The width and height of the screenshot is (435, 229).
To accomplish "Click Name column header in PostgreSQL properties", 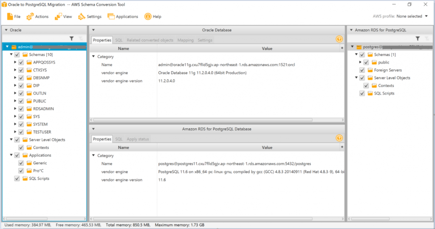I will (x=124, y=147).
